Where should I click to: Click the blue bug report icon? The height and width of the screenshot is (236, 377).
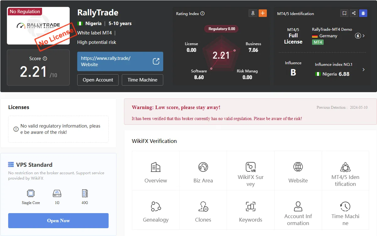[363, 13]
